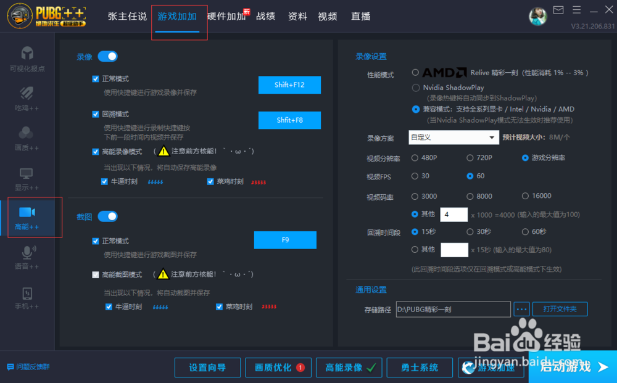
Task: Click the Shift+F12 hotkey button
Action: coord(289,85)
